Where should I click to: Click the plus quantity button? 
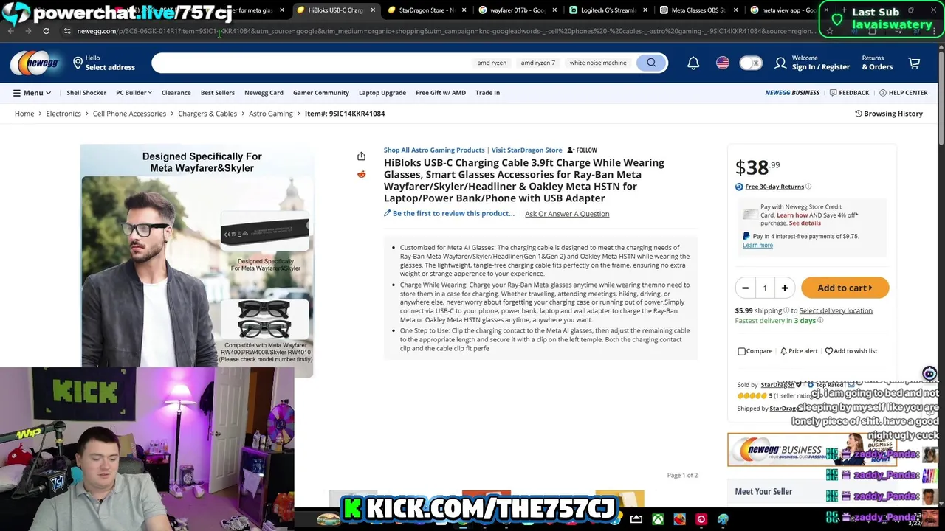pos(784,288)
